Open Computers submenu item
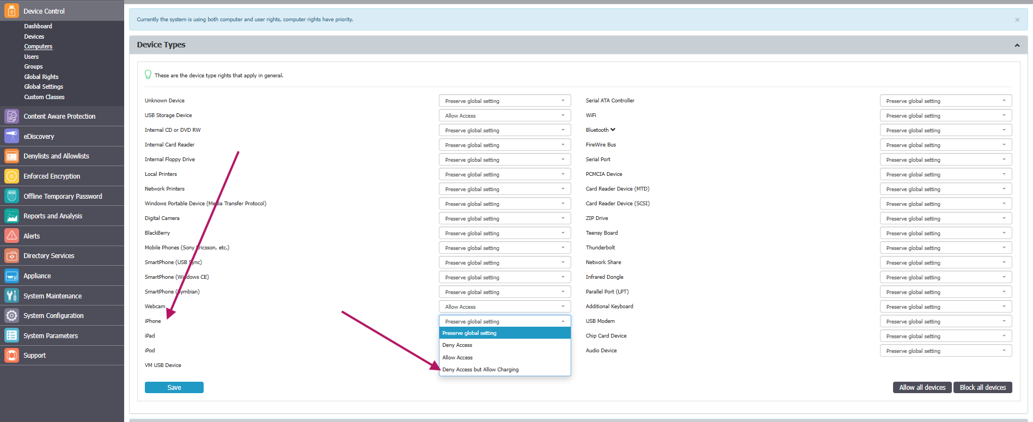The image size is (1033, 422). pos(38,46)
